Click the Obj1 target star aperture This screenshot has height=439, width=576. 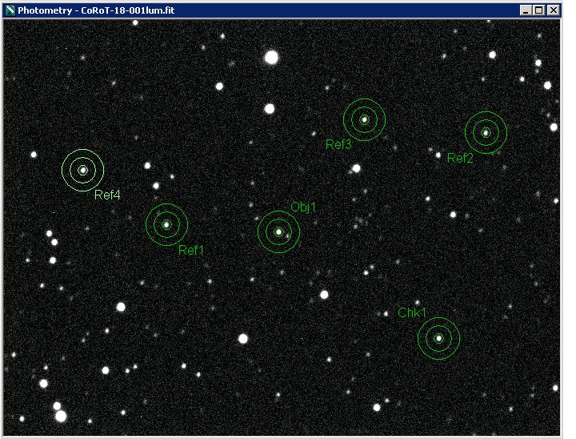pyautogui.click(x=278, y=232)
